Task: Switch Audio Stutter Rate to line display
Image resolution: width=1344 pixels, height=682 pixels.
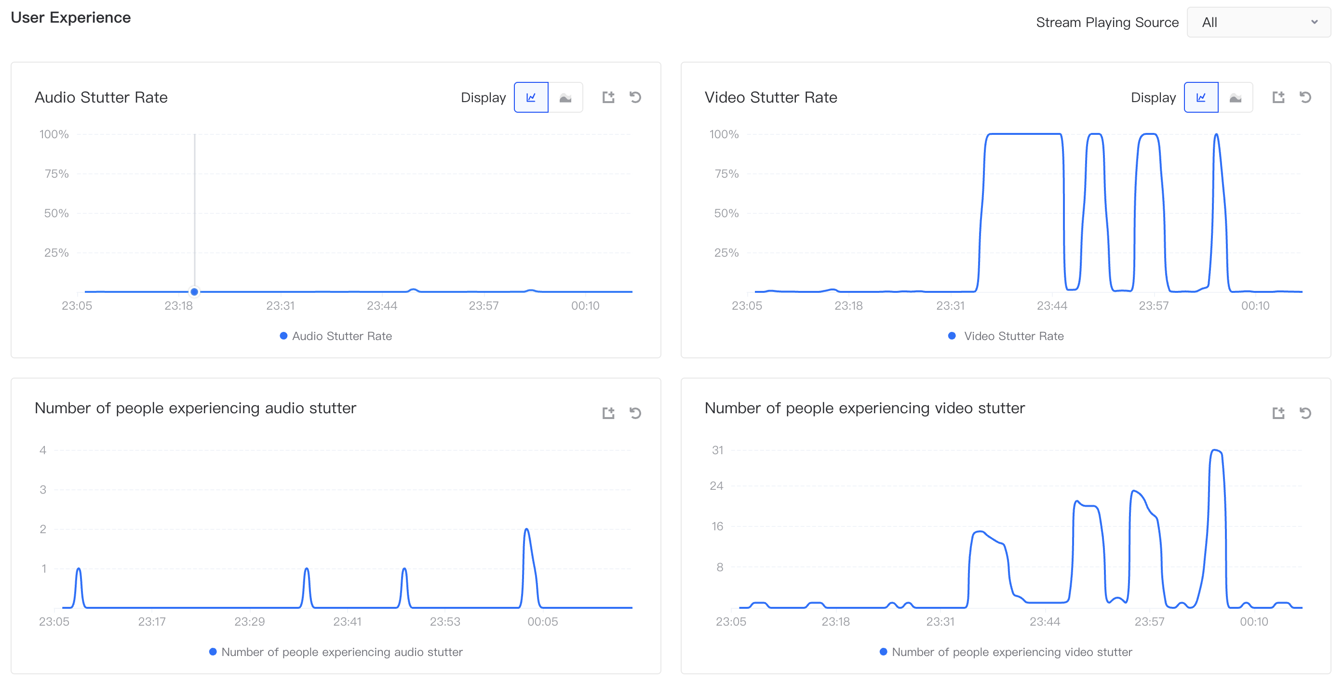Action: point(531,97)
